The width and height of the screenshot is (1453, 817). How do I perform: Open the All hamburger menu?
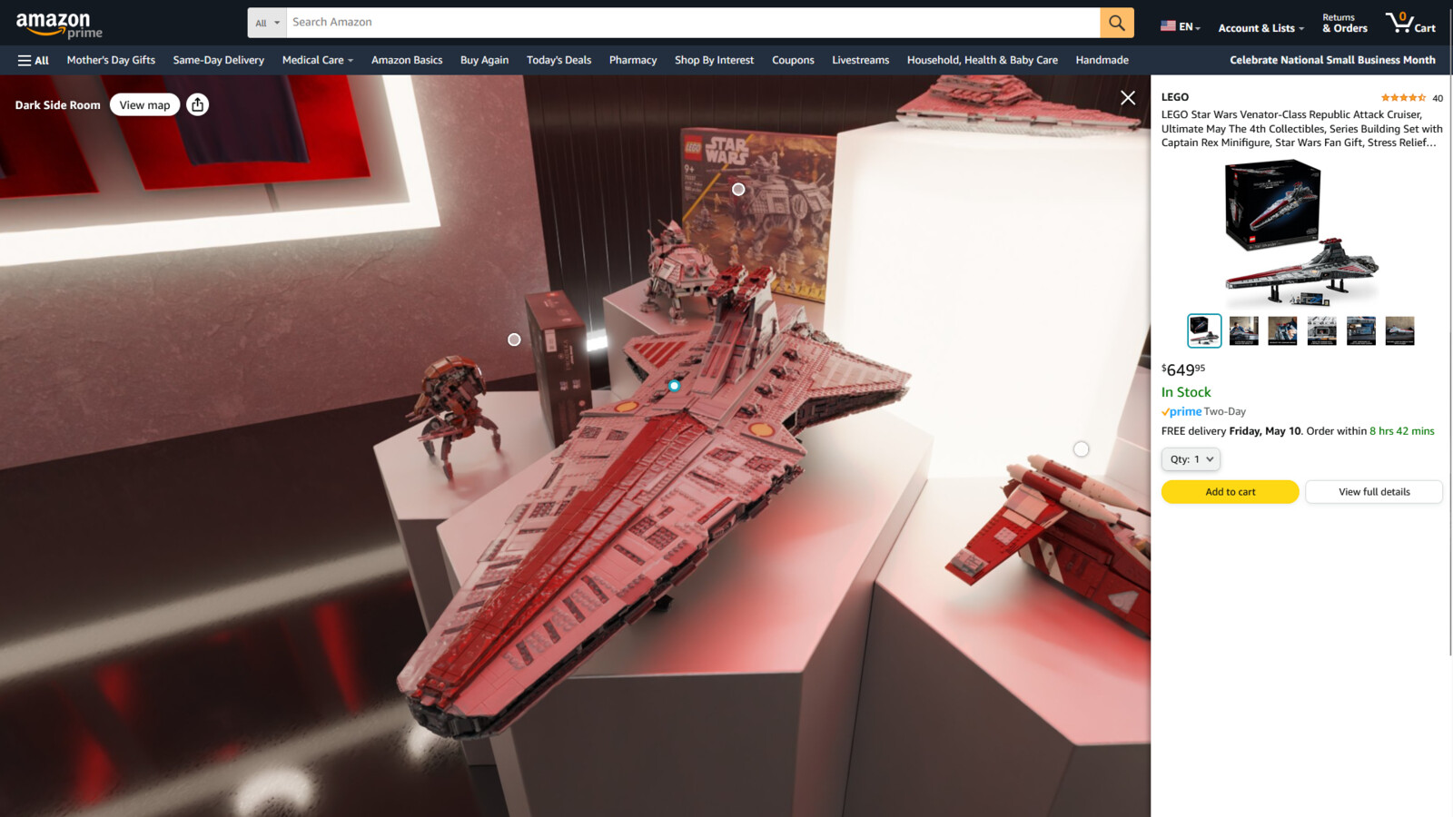click(x=34, y=60)
